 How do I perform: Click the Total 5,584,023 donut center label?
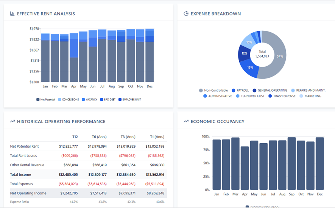[x=262, y=54]
